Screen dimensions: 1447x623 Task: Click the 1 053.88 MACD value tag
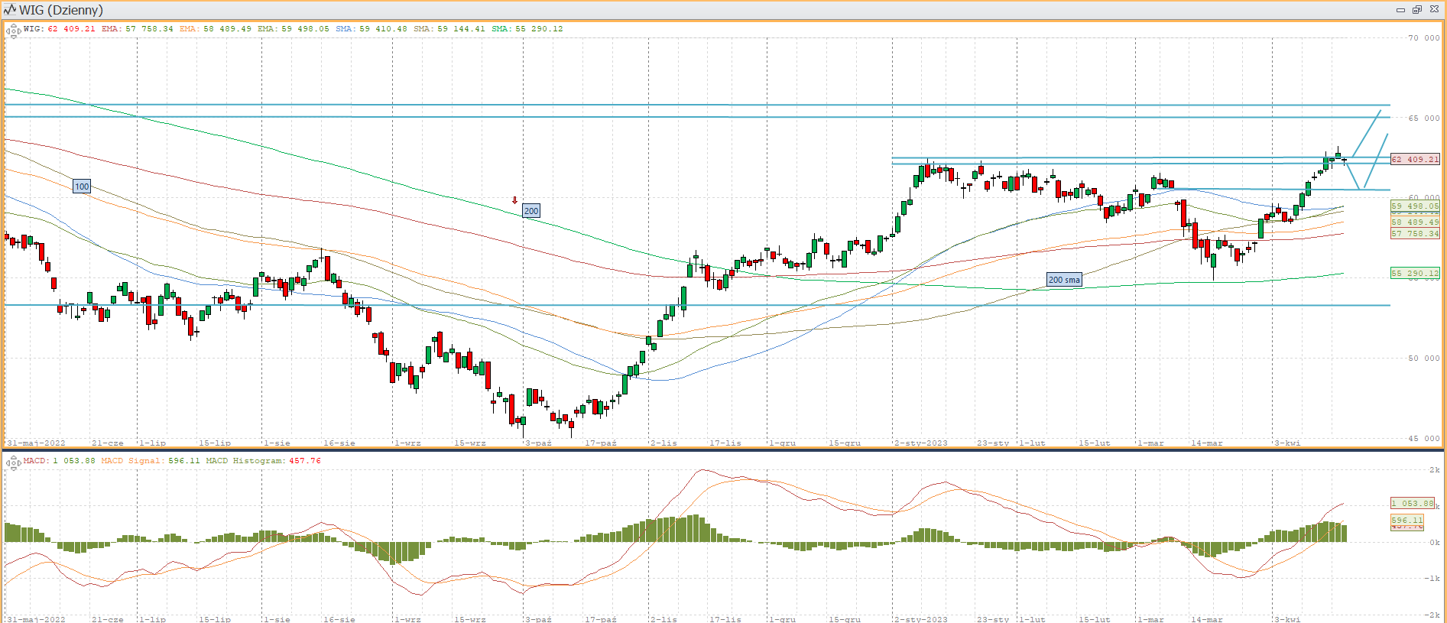(x=1413, y=503)
